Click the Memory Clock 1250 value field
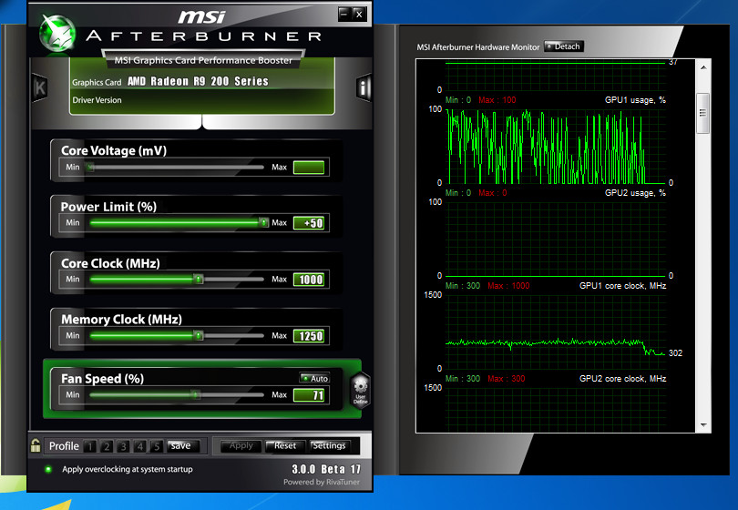738x510 pixels. pos(309,336)
